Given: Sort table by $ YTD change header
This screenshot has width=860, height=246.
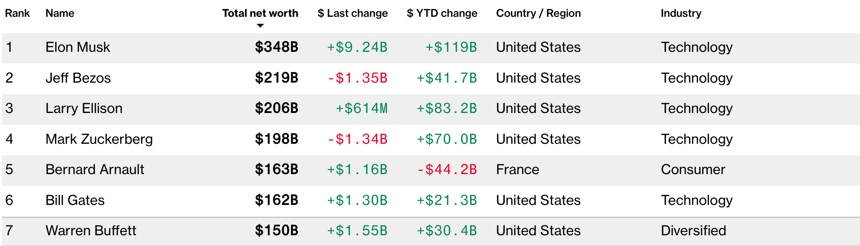Looking at the screenshot, I should tap(442, 13).
